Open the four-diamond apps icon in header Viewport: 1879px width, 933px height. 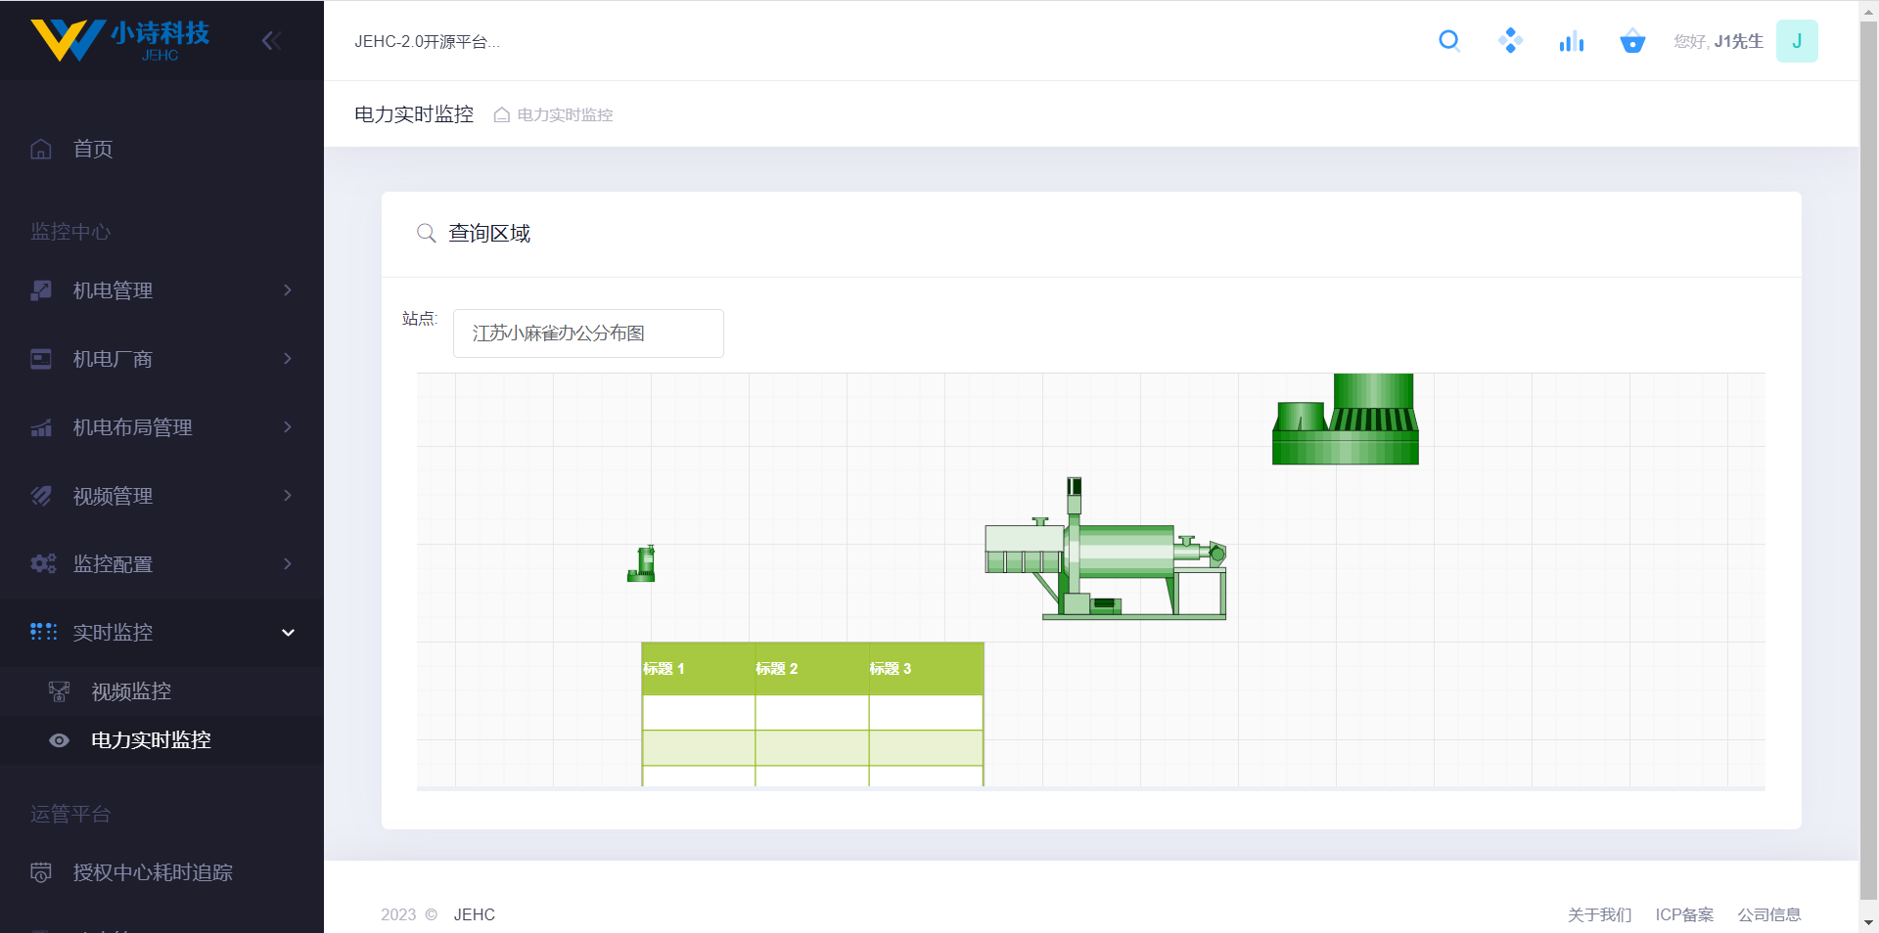1510,41
